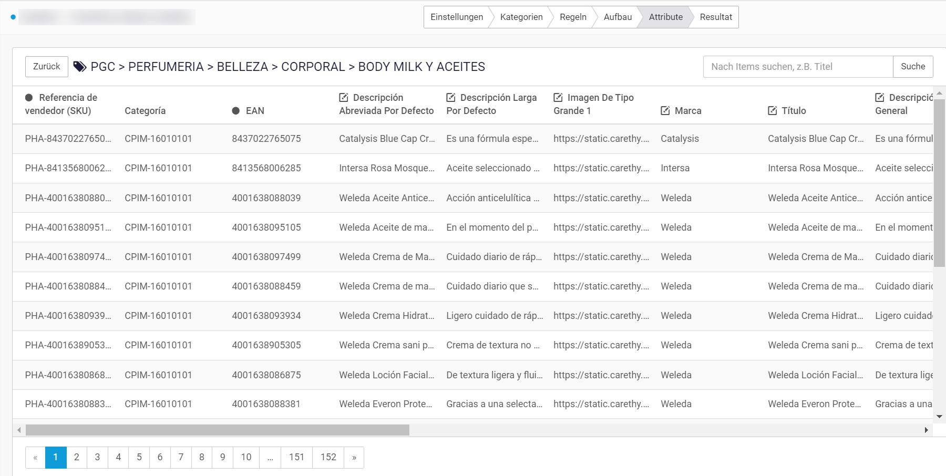Select current page 1 in pagination
The image size is (946, 476).
point(56,457)
